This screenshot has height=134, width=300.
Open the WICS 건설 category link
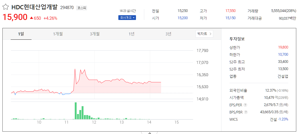click(273, 119)
